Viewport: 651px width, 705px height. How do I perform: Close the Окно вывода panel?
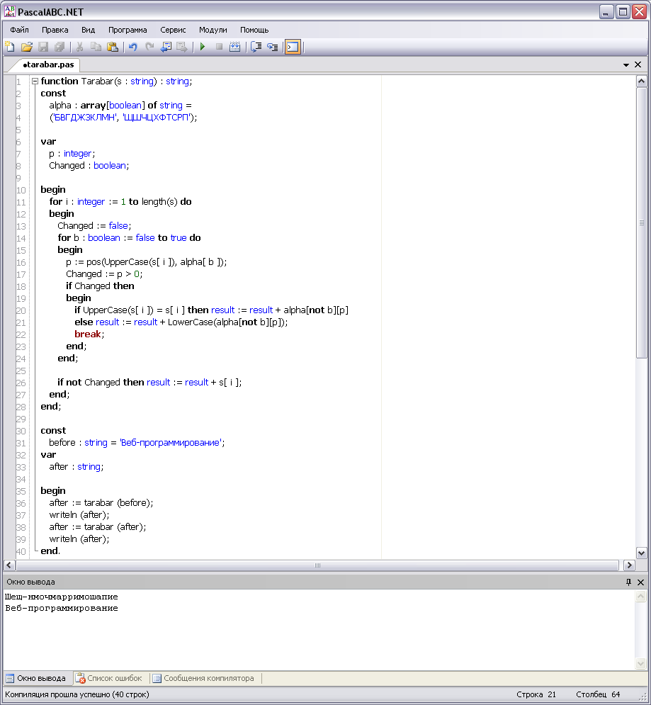pyautogui.click(x=640, y=582)
